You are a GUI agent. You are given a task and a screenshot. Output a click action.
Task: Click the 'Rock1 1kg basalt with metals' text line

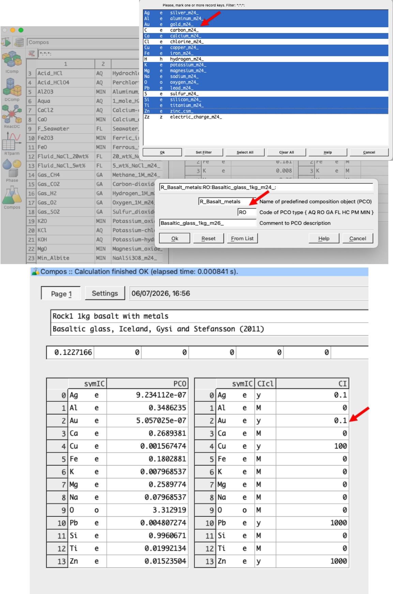point(210,316)
